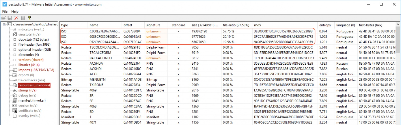The height and width of the screenshot is (125, 401).
Task: Click the yellow question mark help icon
Action: point(29,18)
